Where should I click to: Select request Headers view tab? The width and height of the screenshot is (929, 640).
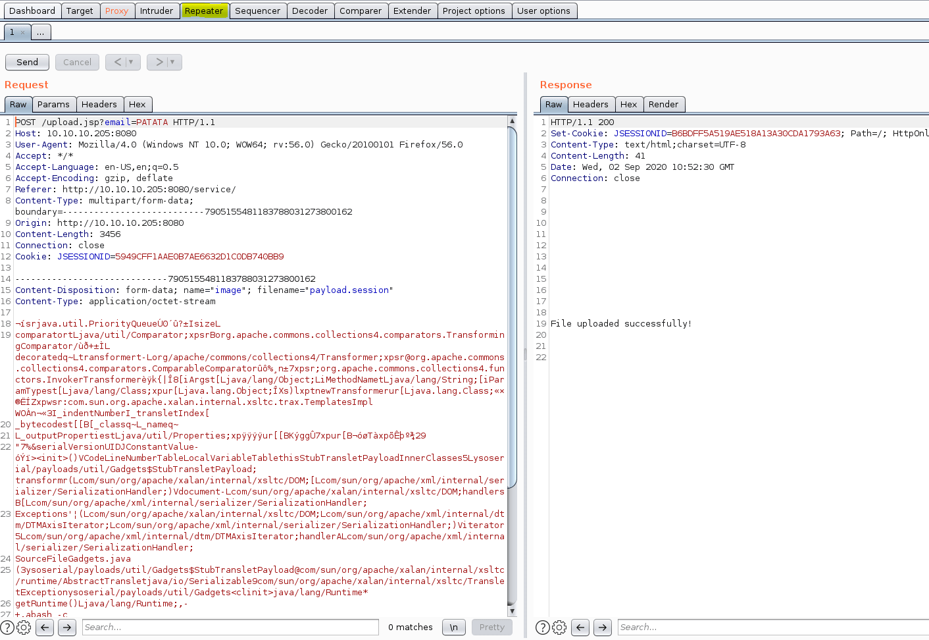pyautogui.click(x=99, y=104)
